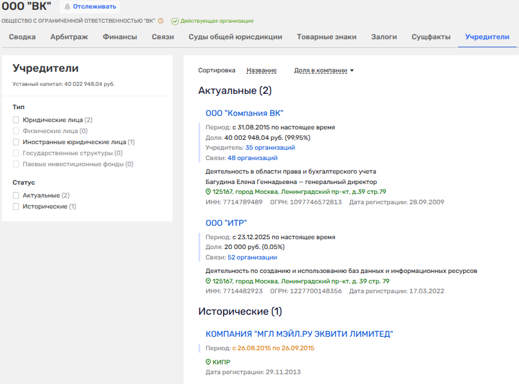Screen dimensions: 519x384
Task: Click the clock history icon beside the full name
Action: (161, 21)
